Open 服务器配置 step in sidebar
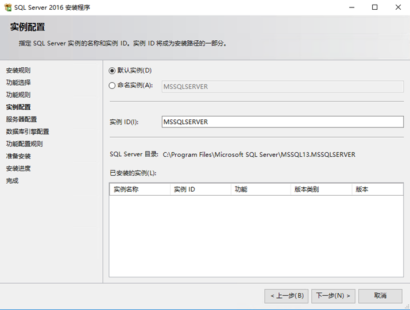This screenshot has width=410, height=310. [21, 119]
